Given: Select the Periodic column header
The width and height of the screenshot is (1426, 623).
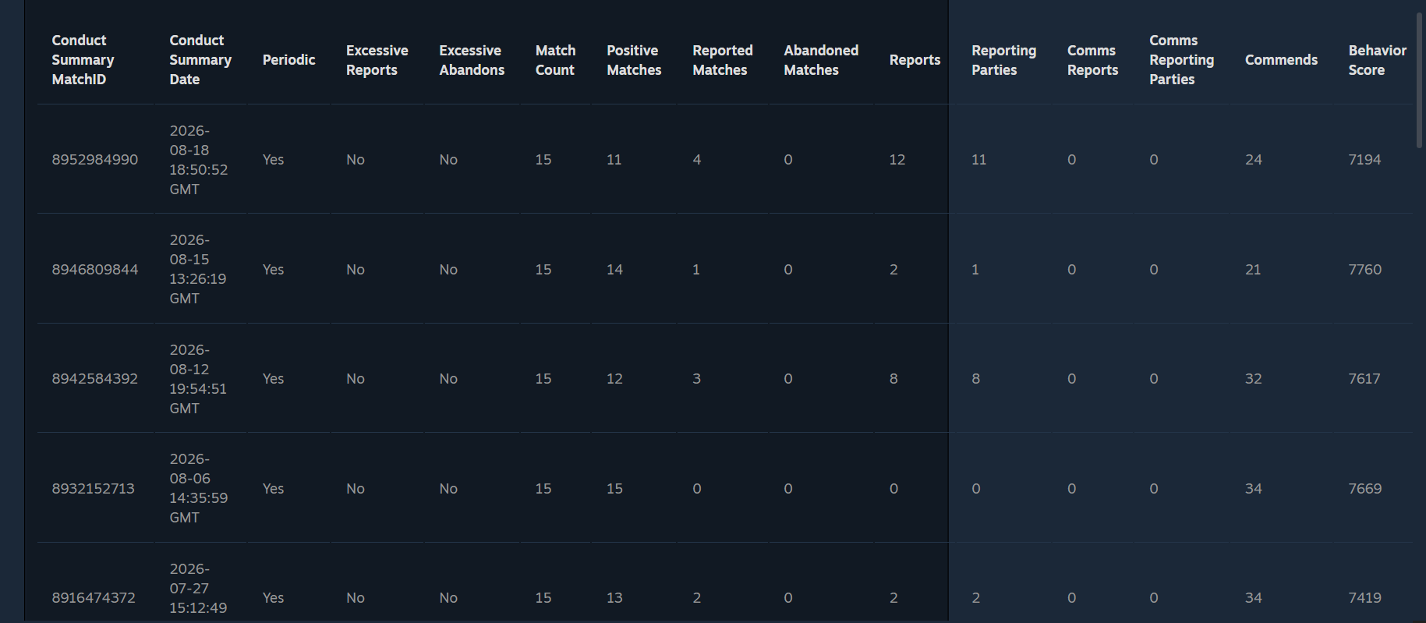Looking at the screenshot, I should (288, 60).
